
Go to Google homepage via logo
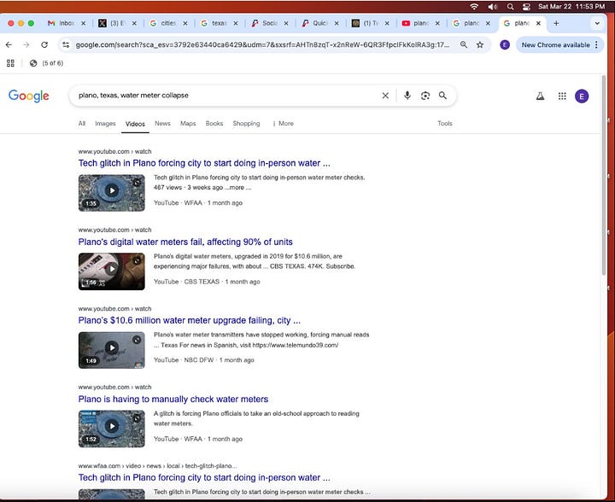29,96
